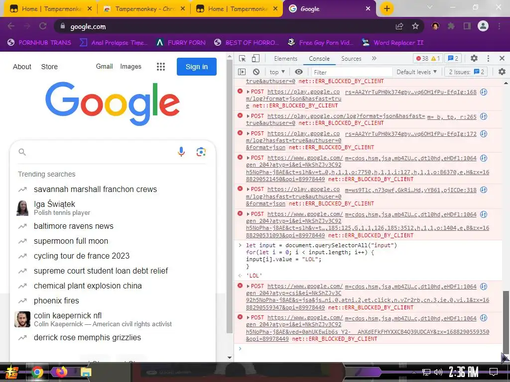Search by voice using the microphone icon

181,152
